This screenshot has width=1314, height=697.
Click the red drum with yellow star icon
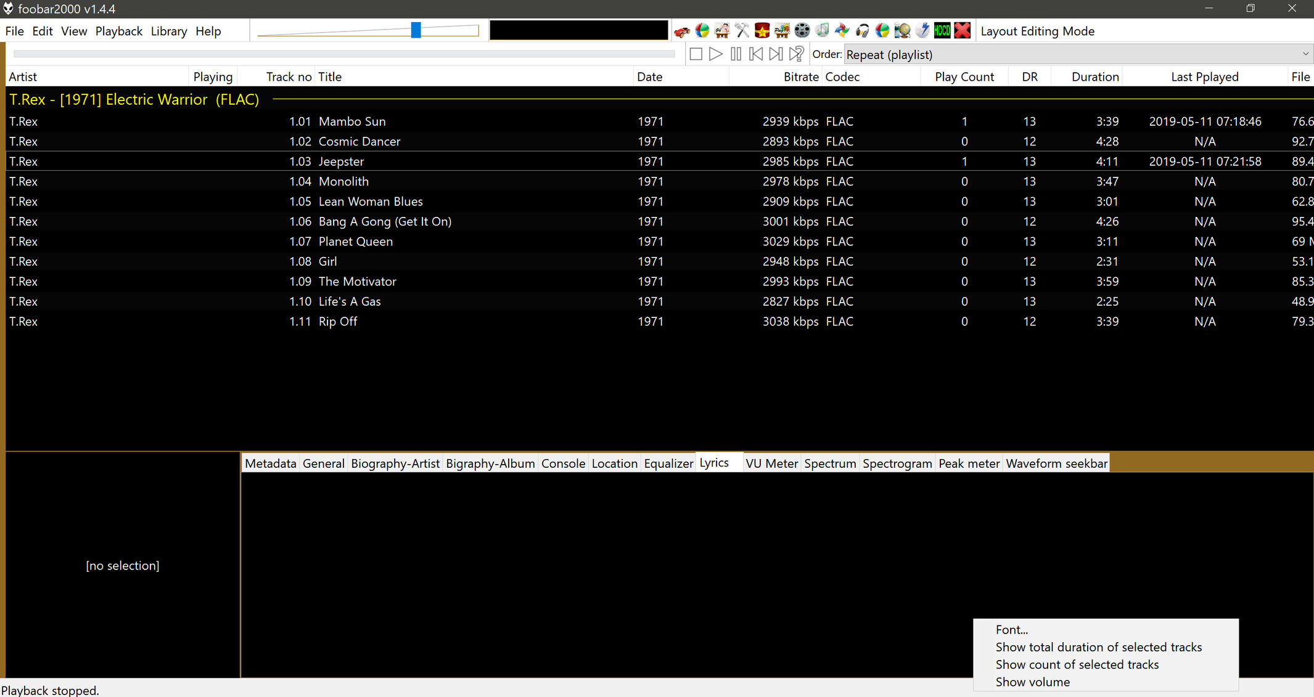(x=762, y=31)
